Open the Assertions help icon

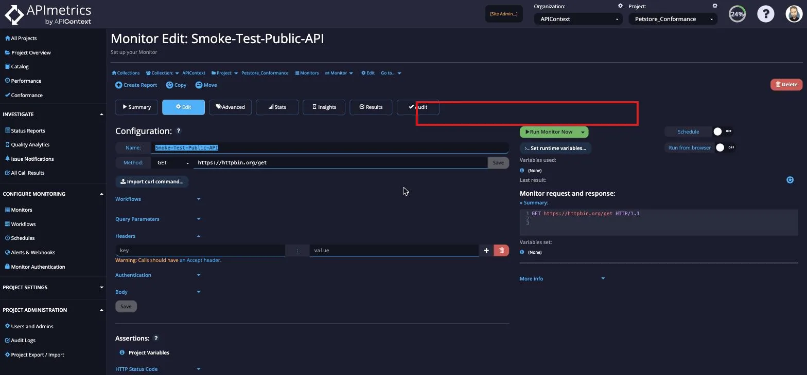click(x=156, y=338)
